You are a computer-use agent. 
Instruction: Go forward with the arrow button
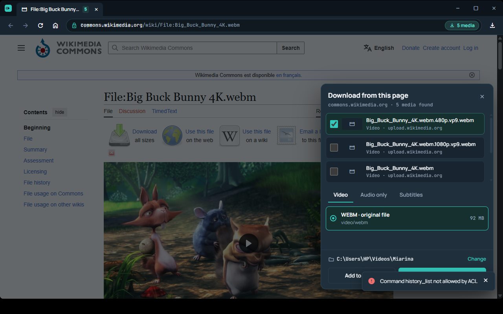tap(26, 26)
